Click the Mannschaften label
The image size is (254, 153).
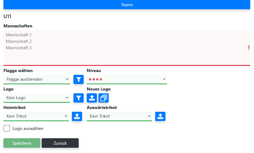[x=18, y=26]
